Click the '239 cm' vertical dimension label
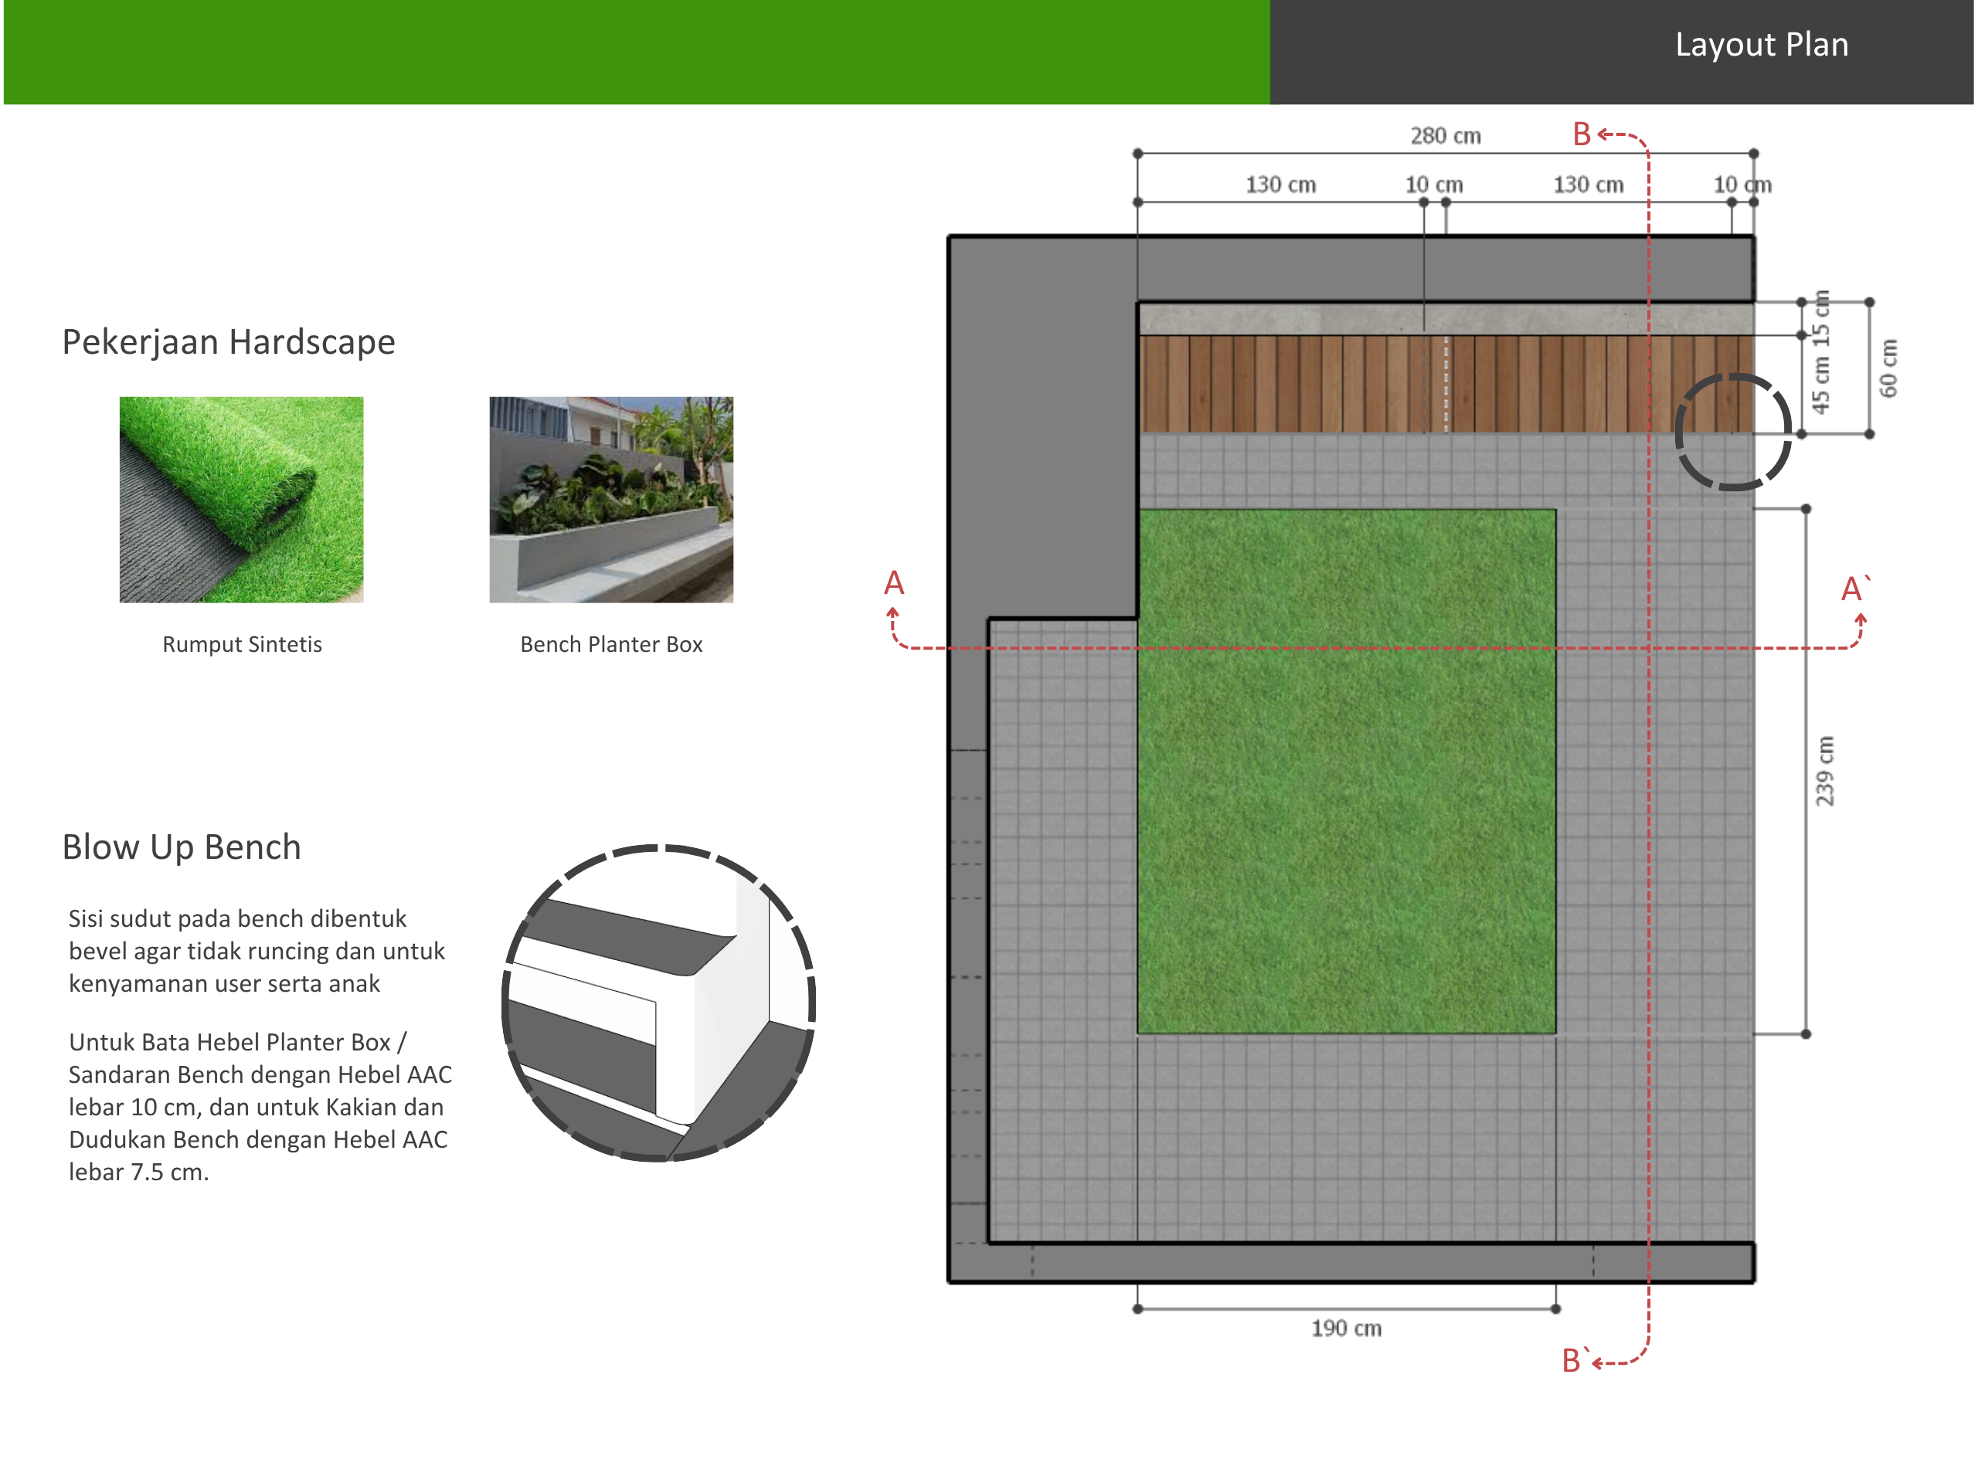 (x=1824, y=772)
